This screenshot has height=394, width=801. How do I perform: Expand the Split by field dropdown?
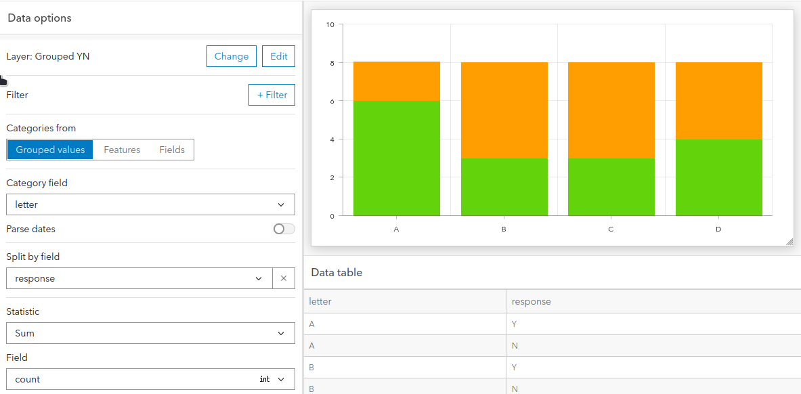click(x=139, y=278)
